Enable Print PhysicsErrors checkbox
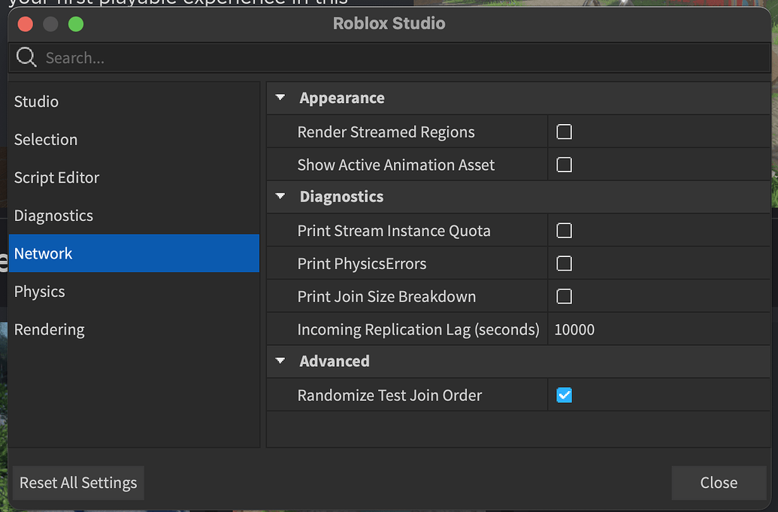Image resolution: width=778 pixels, height=512 pixels. point(565,263)
